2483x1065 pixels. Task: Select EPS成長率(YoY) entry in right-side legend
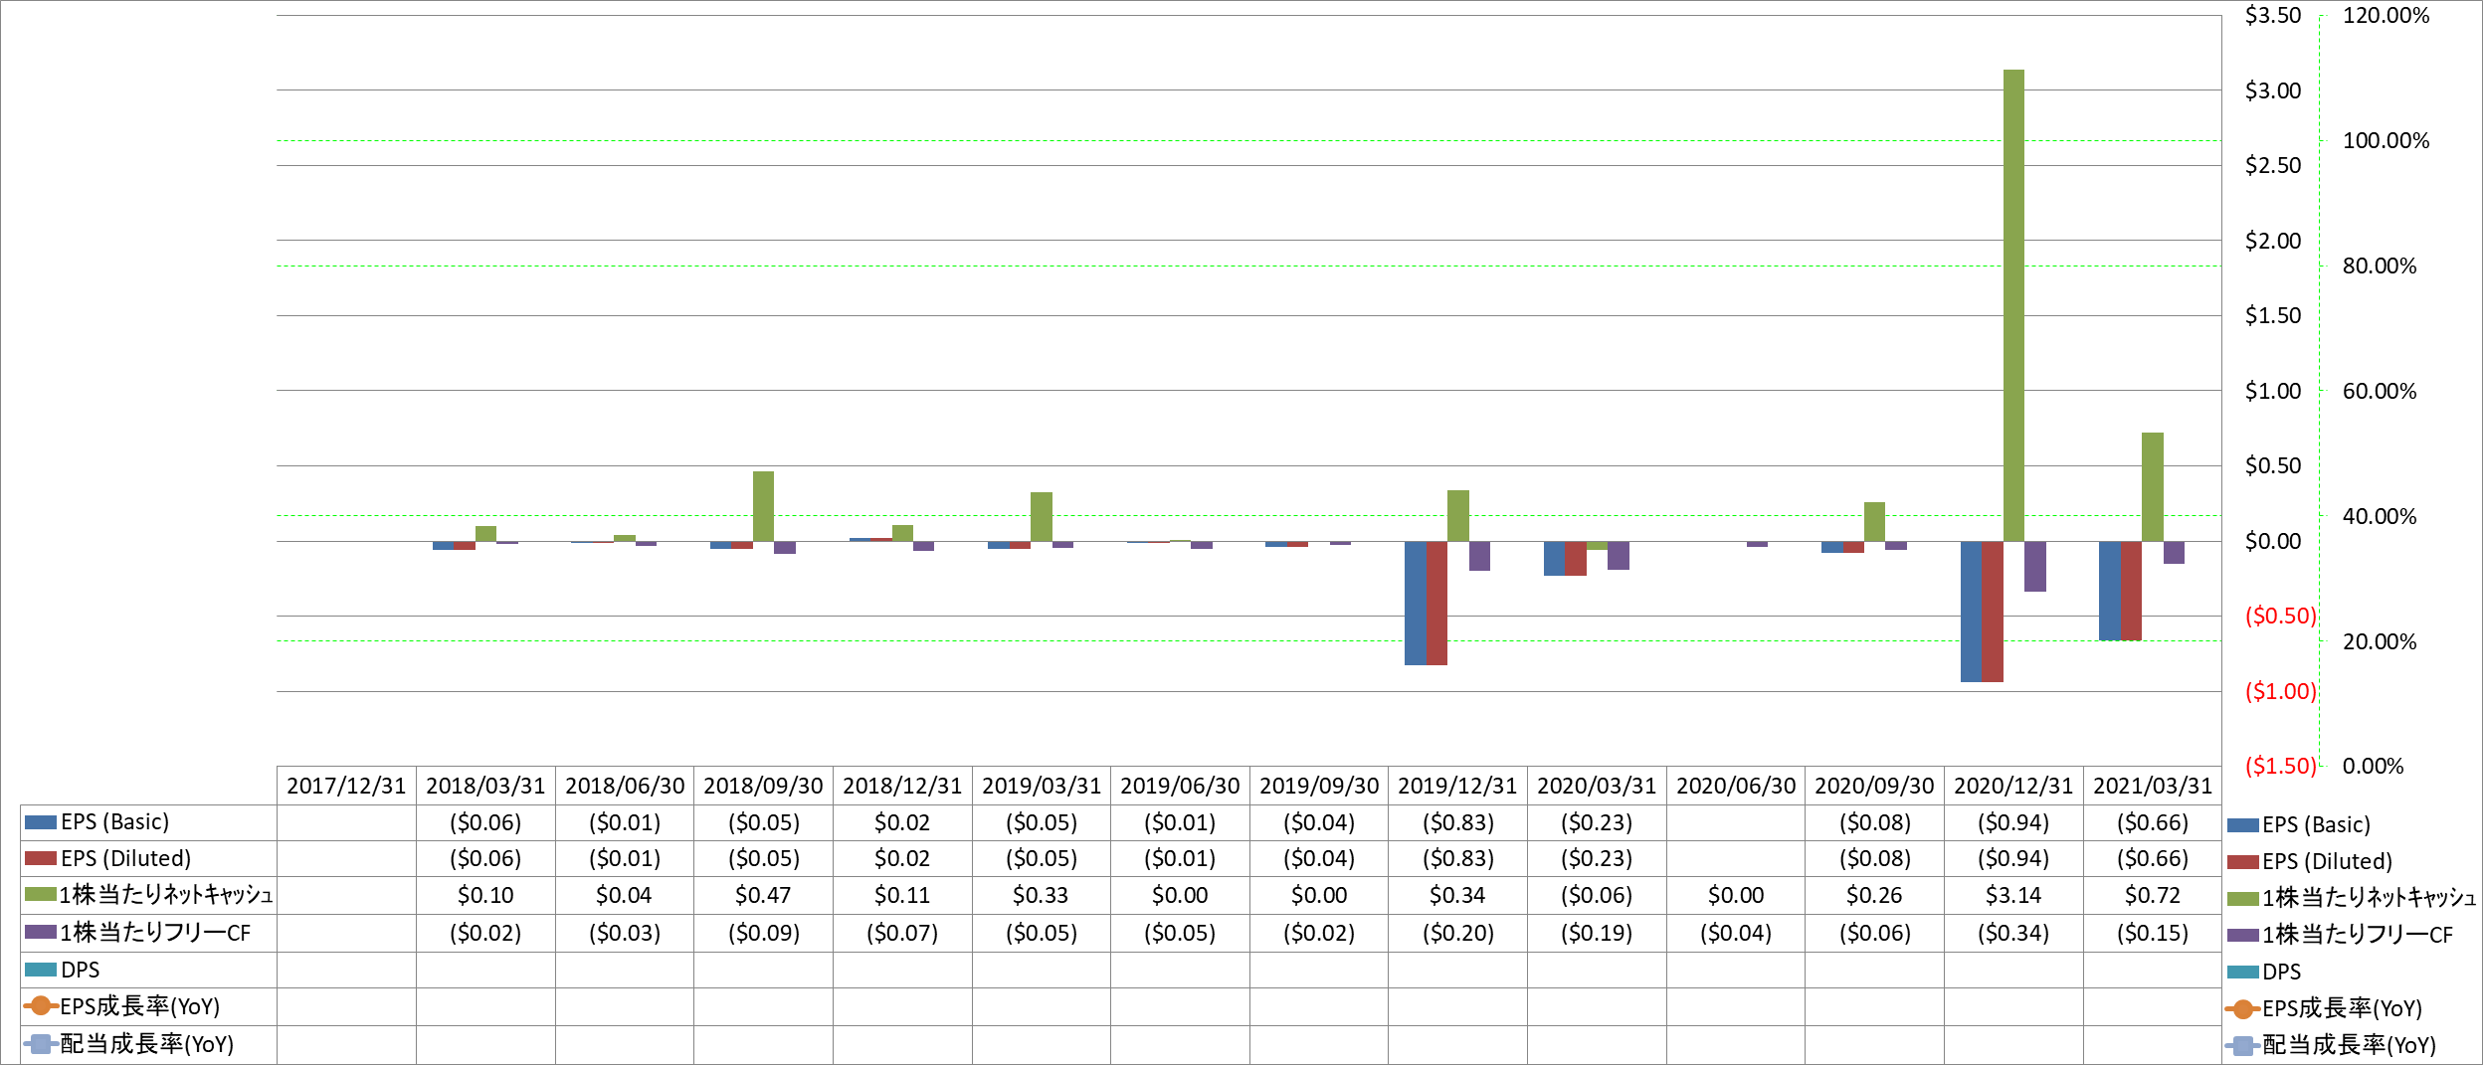pyautogui.click(x=2325, y=1009)
